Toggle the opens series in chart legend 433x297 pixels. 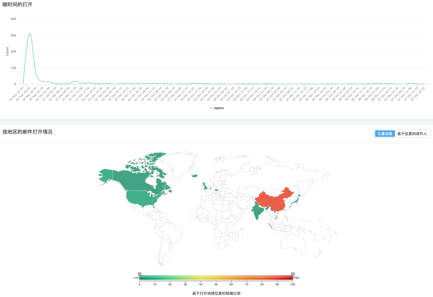click(x=219, y=108)
